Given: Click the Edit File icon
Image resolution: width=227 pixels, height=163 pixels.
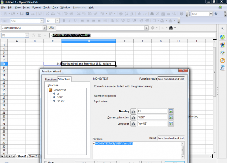Looking at the screenshot, I should (40, 14).
